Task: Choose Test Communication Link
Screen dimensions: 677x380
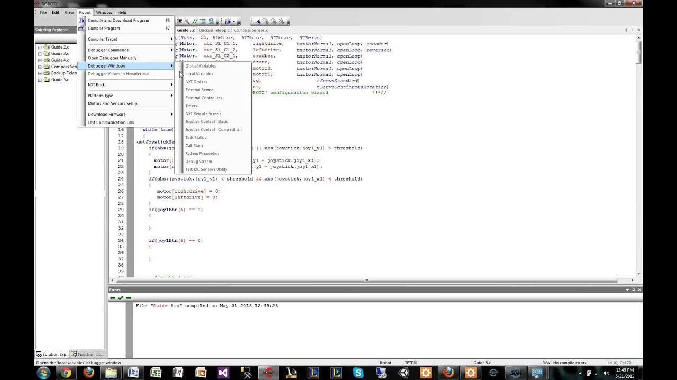Action: click(126, 122)
